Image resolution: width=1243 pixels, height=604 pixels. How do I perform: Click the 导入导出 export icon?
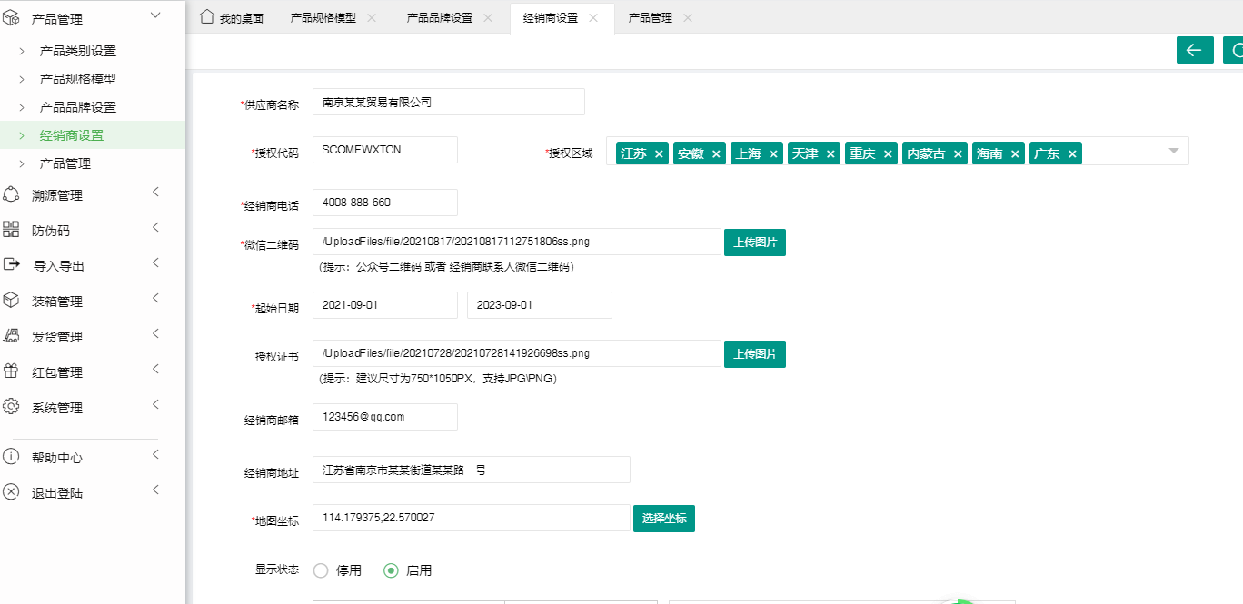tap(11, 265)
